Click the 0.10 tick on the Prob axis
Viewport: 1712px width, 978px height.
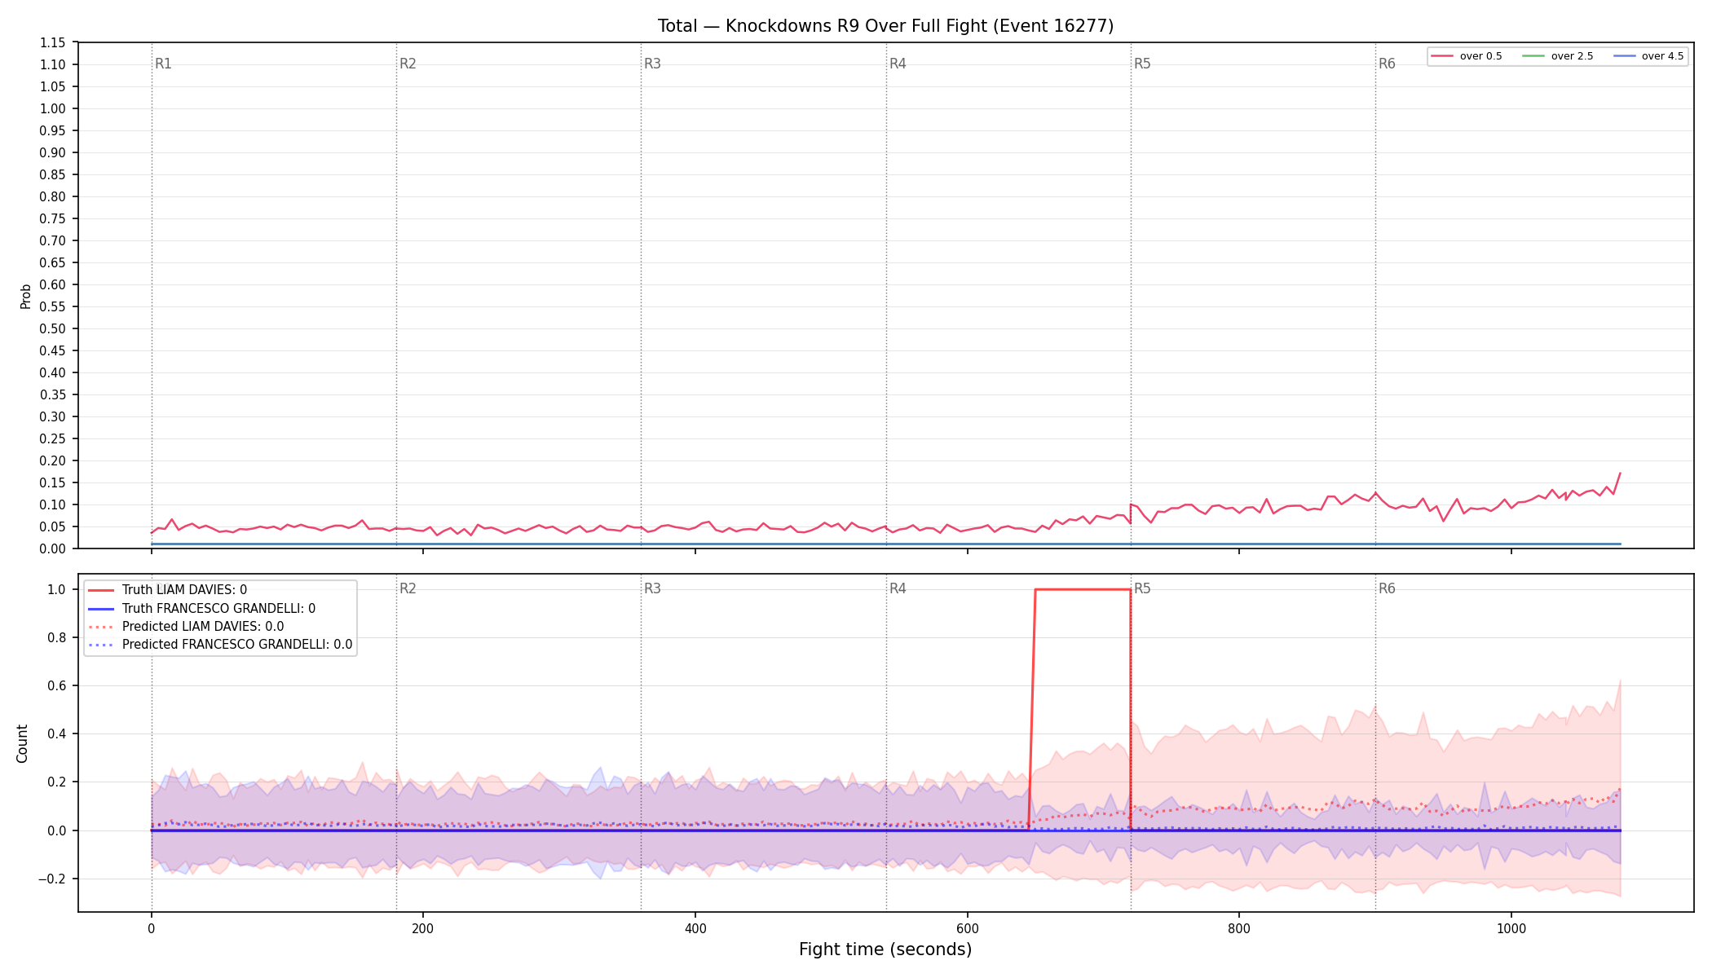point(53,505)
